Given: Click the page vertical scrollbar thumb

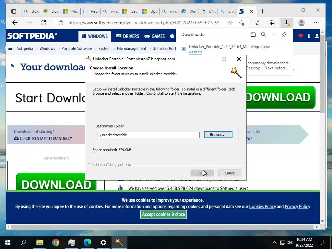Looking at the screenshot, I should (x=322, y=74).
